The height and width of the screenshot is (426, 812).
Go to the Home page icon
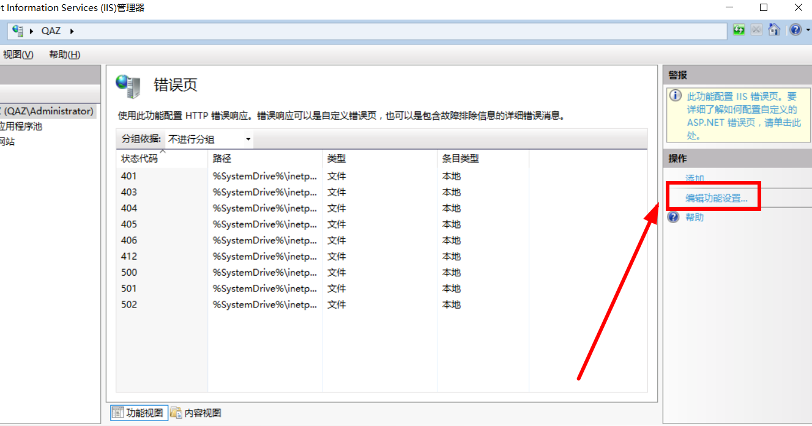coord(774,30)
